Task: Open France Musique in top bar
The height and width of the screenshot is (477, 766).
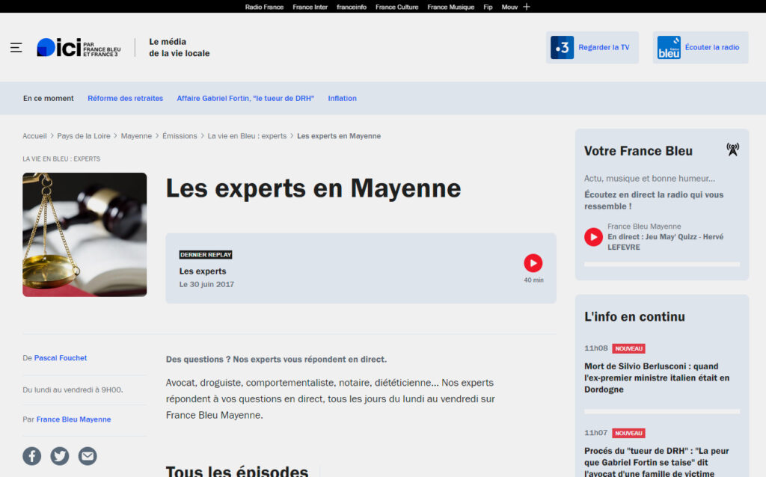Action: tap(451, 7)
